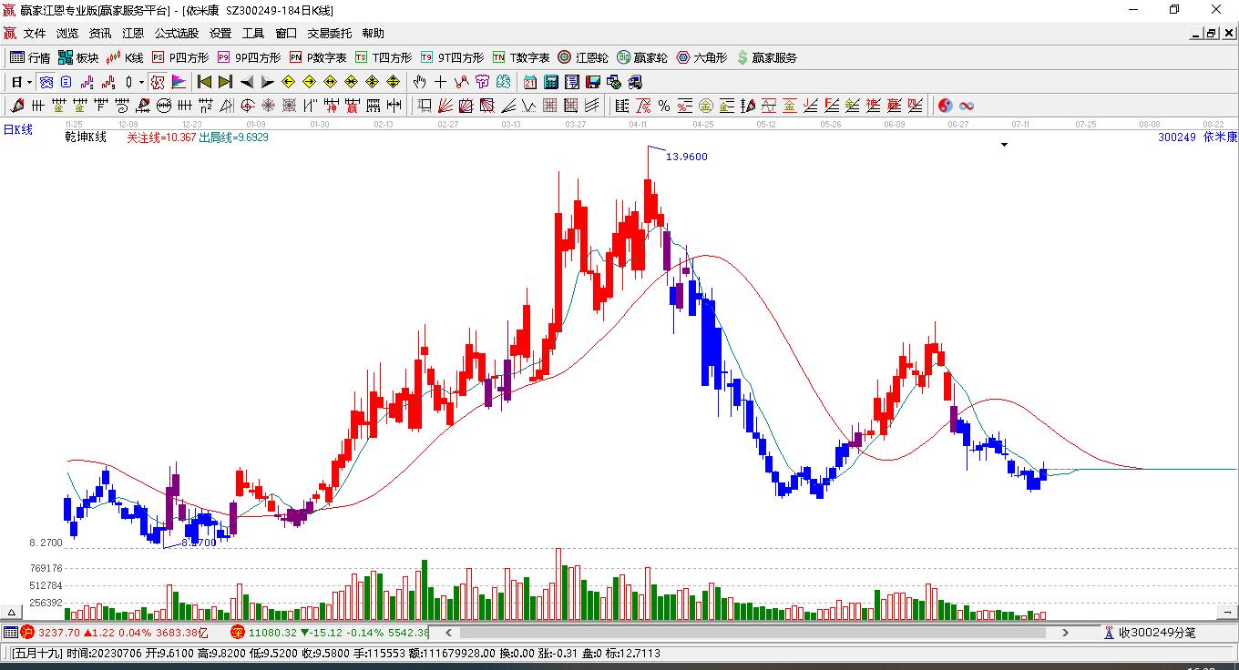
Task: Open the 公式选股 menu
Action: [x=177, y=34]
